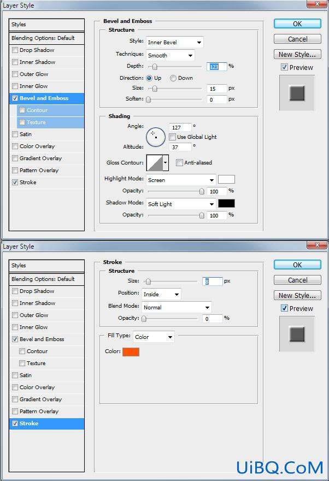Click the Altitude input showing 37
The image size is (329, 481).
(180, 147)
